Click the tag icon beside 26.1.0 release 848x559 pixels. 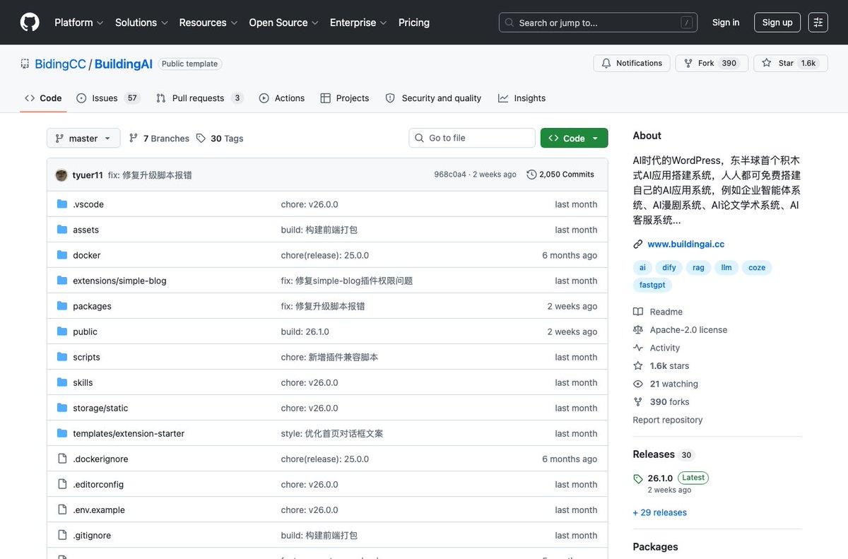pos(638,478)
